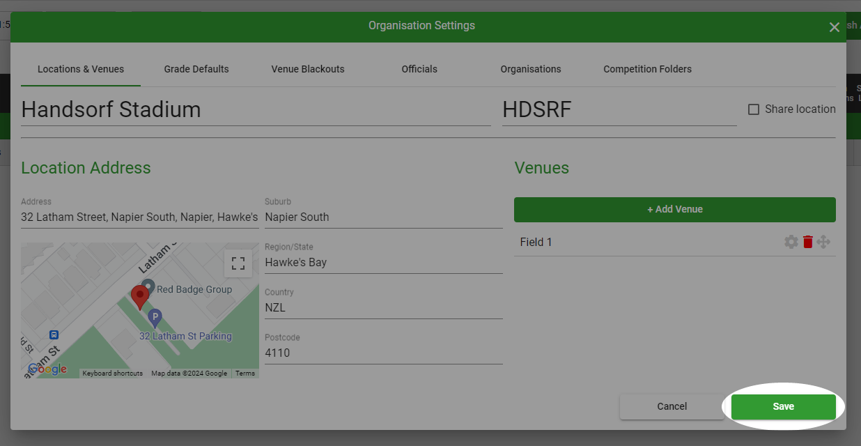Click Keyboard shortcuts on the map
861x446 pixels.
click(113, 374)
